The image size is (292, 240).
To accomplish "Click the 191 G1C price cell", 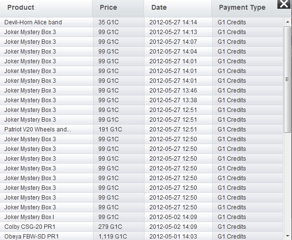I will 110,129.
